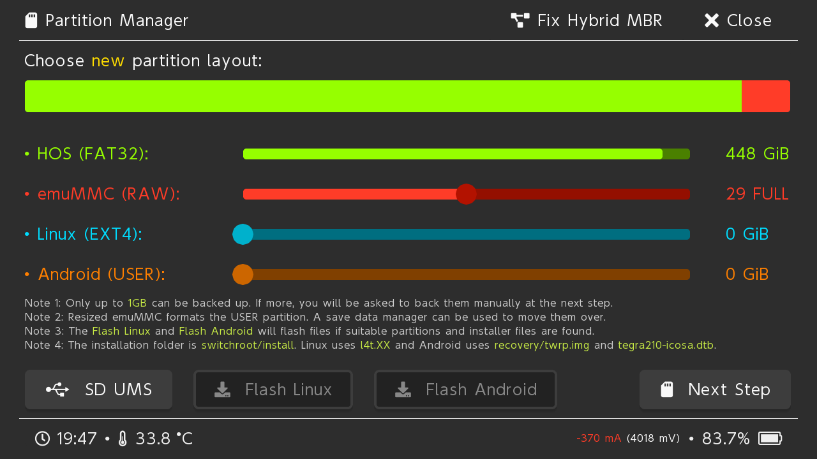Click the Linux (EXT4) slider track
817x459 pixels.
click(x=467, y=234)
